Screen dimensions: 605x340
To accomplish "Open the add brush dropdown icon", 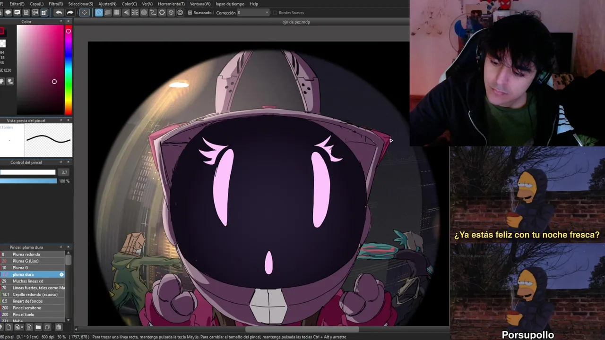I will tap(19, 327).
